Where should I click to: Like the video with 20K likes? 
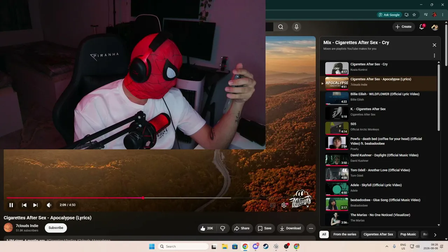[206, 228]
